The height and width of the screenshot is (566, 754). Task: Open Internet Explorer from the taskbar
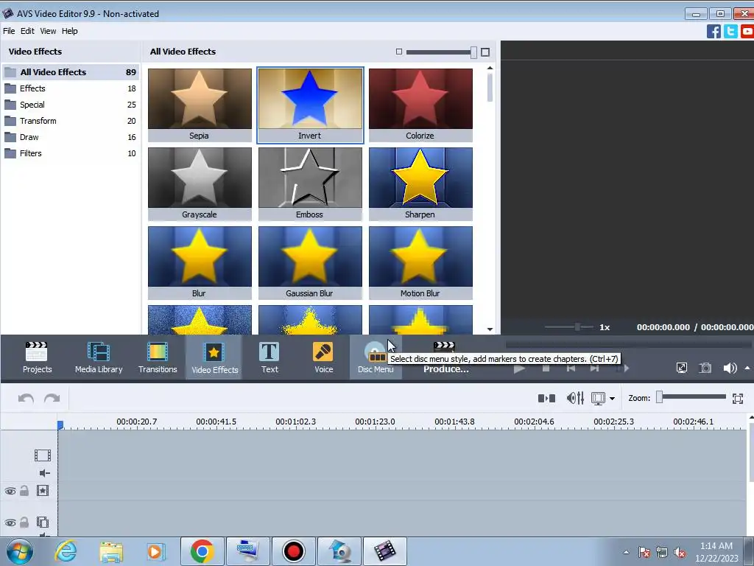[66, 551]
